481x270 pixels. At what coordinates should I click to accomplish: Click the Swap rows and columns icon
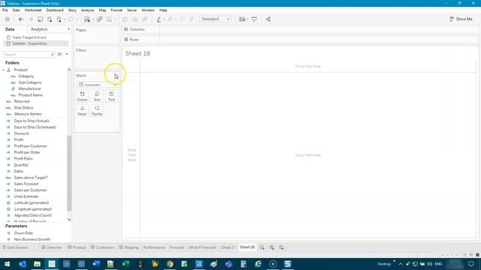pyautogui.click(x=126, y=19)
